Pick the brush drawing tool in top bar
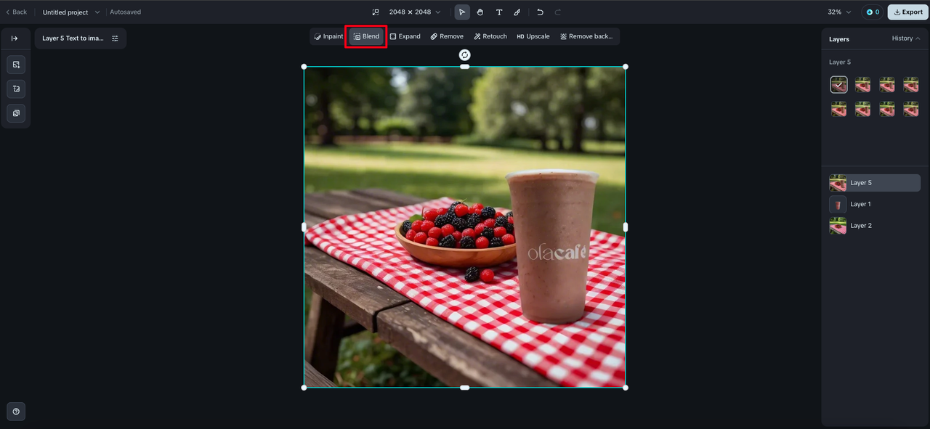930x429 pixels. pos(517,12)
